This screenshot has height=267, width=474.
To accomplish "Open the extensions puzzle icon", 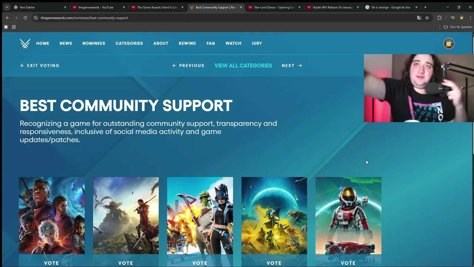I will pos(440,18).
